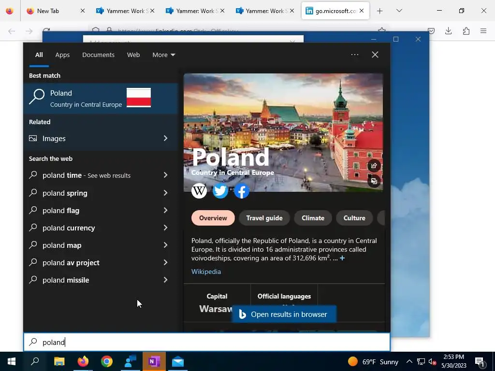495x371 pixels.
Task: Click the taskbar search icon
Action: tap(35, 361)
